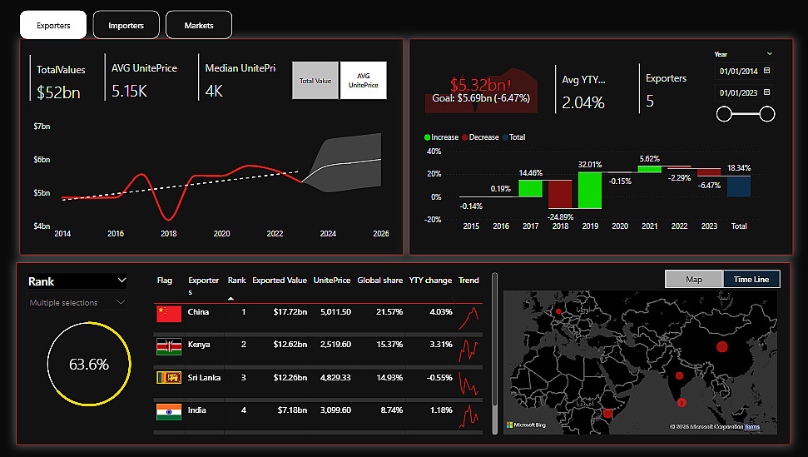Click China's trend sparkline
This screenshot has height=457, width=808.
[x=469, y=318]
